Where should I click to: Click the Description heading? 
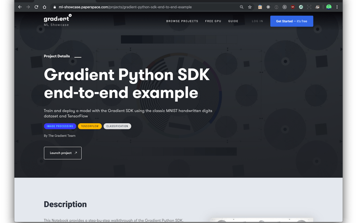[x=65, y=204]
